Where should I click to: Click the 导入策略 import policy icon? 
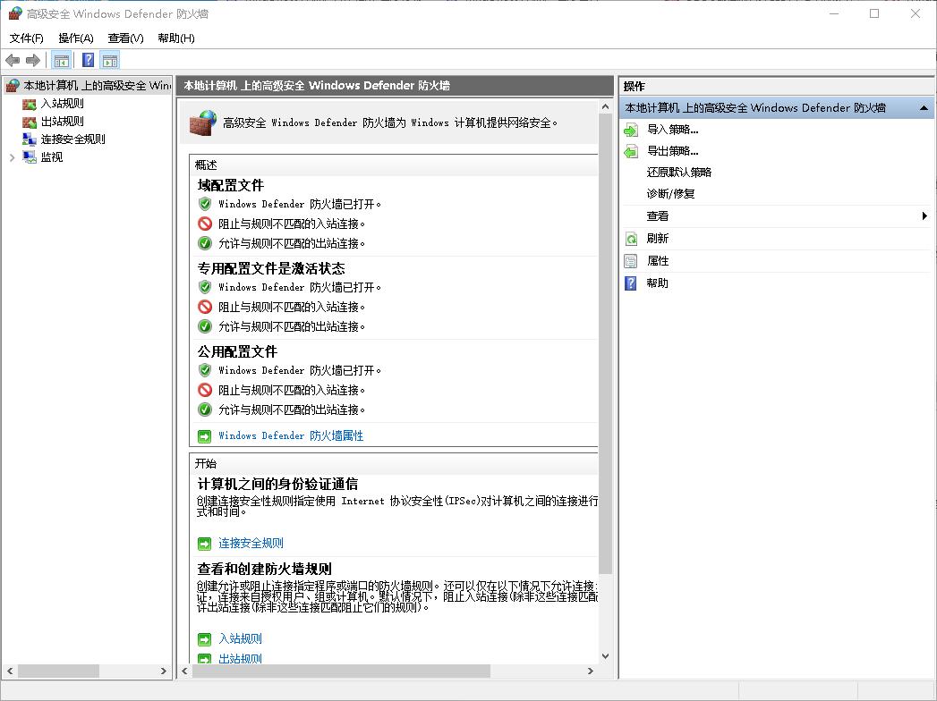[631, 130]
